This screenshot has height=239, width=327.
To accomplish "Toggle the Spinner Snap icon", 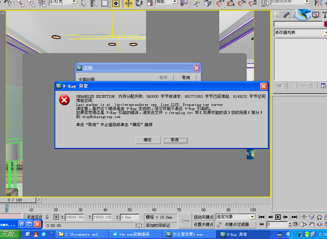I will tap(252, 3).
